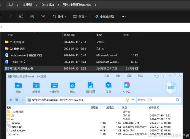Screen dimensions: 190x139
Task: Click the trash delete icon in Explorer toolbar
Action: click(x=43, y=16)
